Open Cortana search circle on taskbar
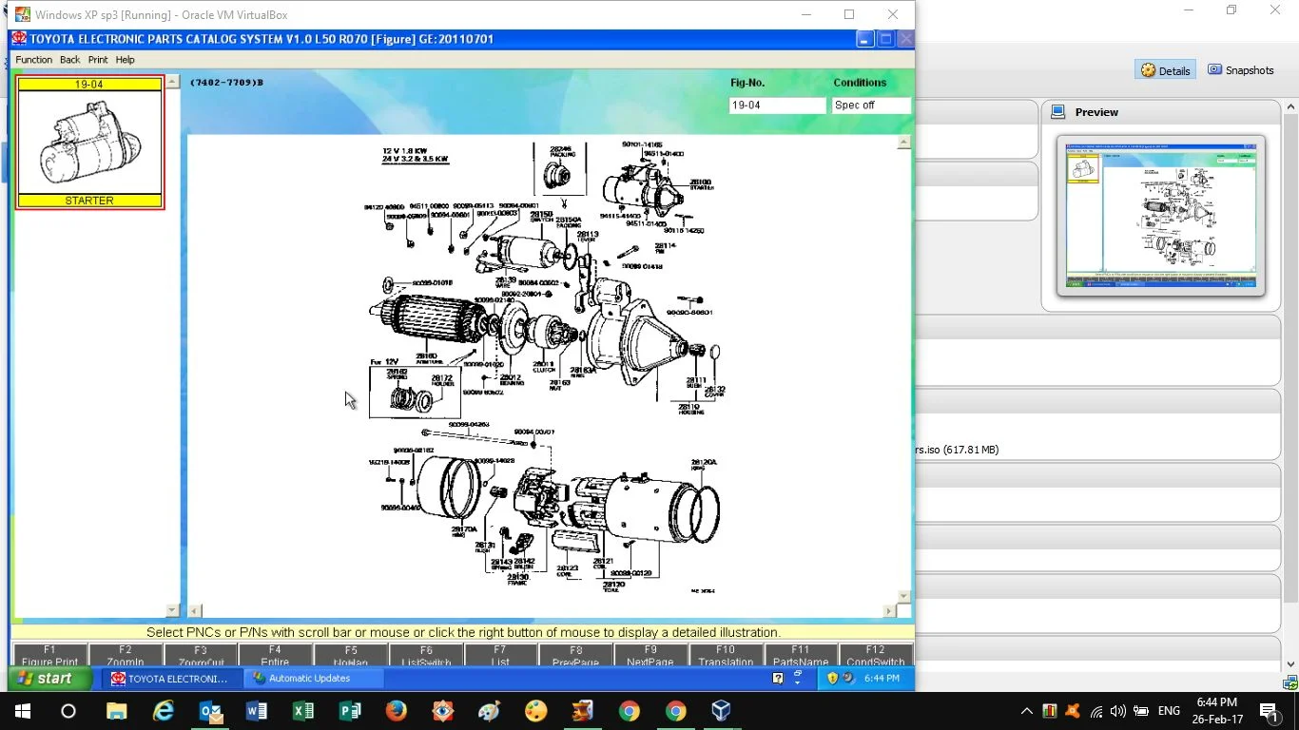This screenshot has width=1299, height=730. [x=68, y=711]
